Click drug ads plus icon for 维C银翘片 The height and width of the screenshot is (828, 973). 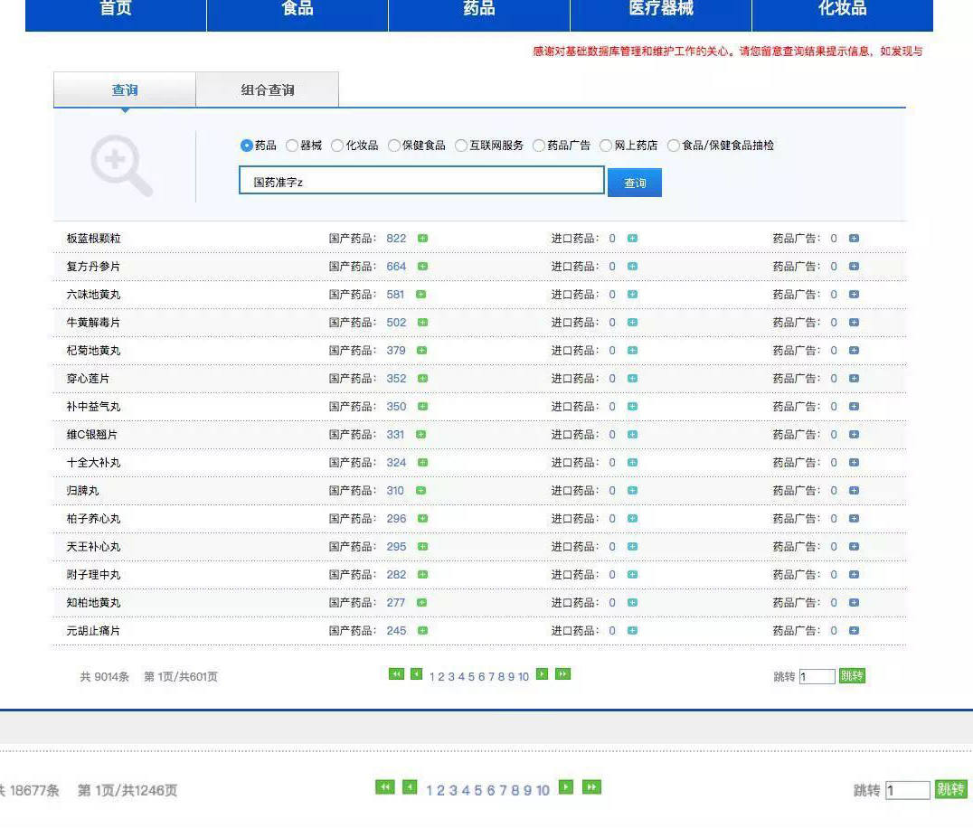[854, 434]
